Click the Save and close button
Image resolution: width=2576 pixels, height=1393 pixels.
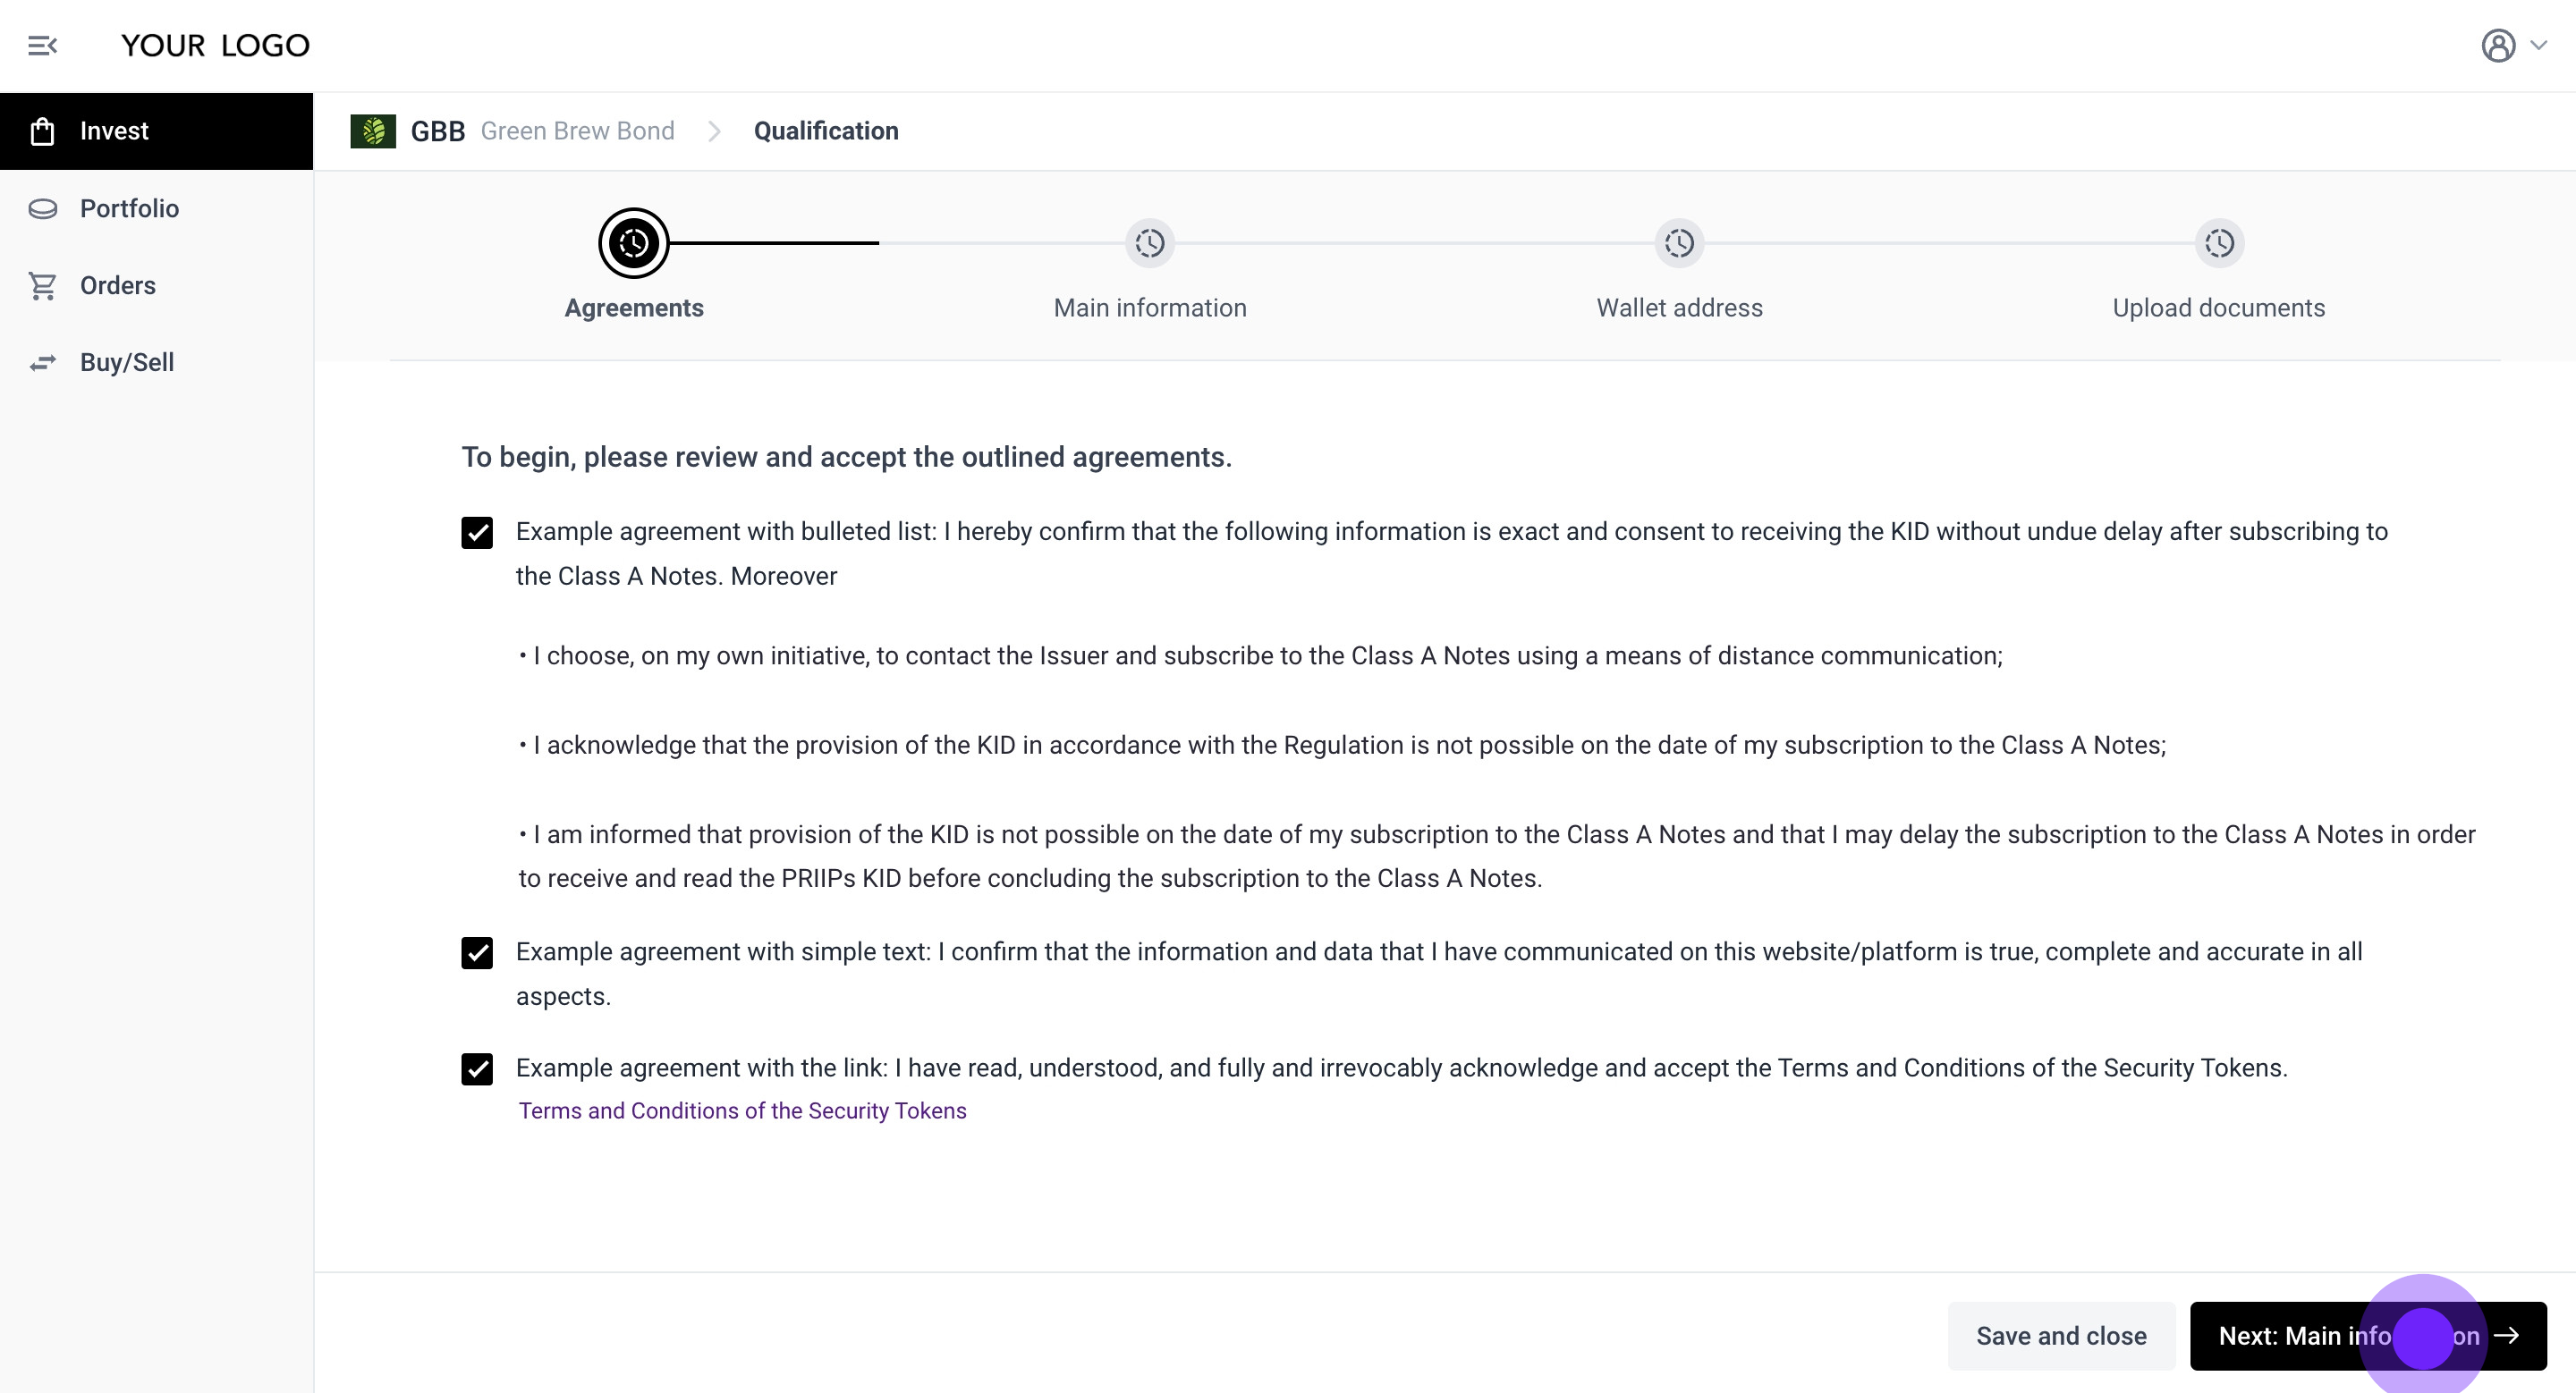click(2060, 1336)
